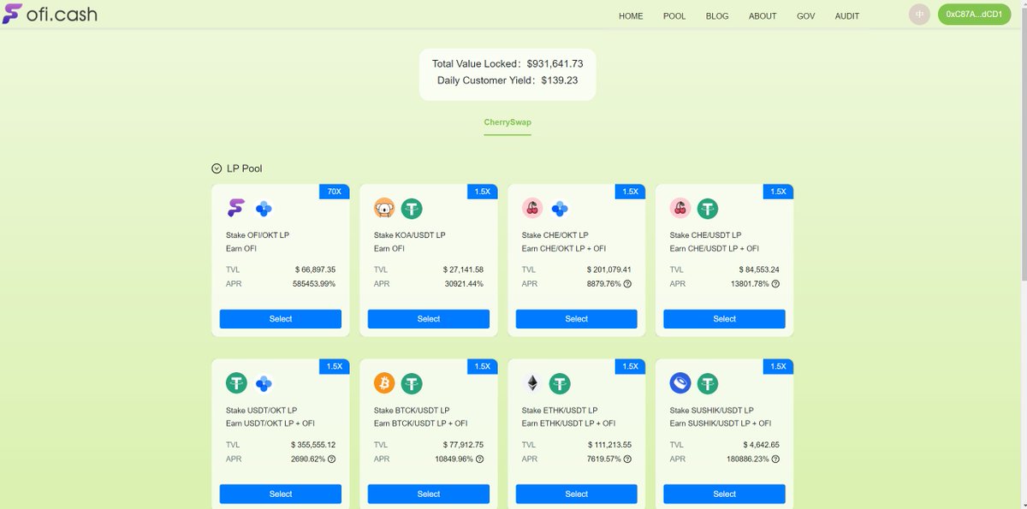Viewport: 1027px width, 509px height.
Task: Click the KOA koala token icon
Action: click(384, 208)
